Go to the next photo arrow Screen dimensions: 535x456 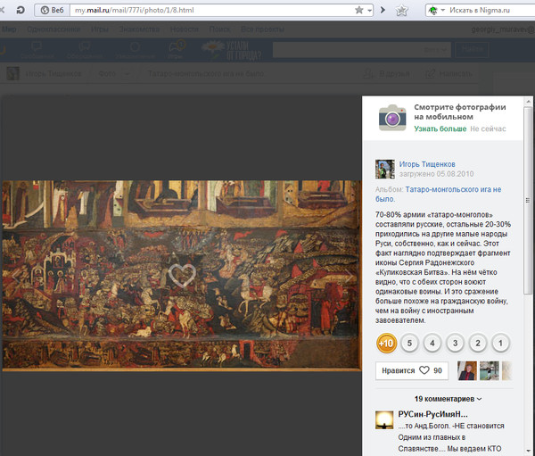click(349, 276)
